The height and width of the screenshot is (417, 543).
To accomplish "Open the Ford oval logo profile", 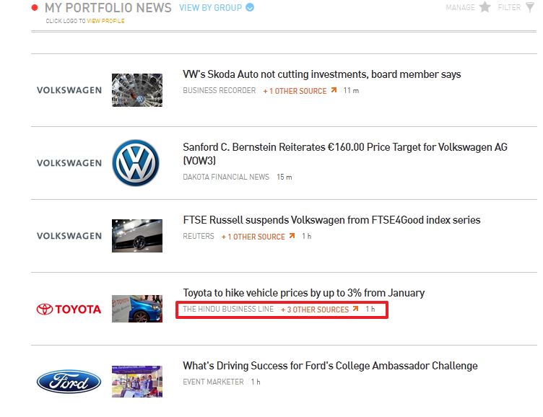I will click(69, 382).
